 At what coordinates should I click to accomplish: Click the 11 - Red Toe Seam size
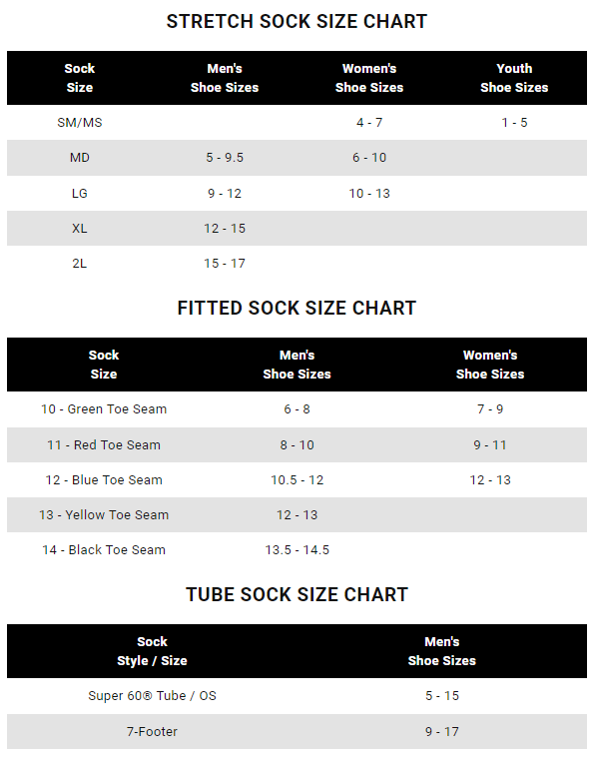coord(104,445)
